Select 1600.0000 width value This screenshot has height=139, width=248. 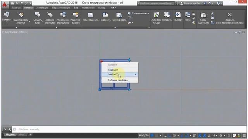click(120, 75)
